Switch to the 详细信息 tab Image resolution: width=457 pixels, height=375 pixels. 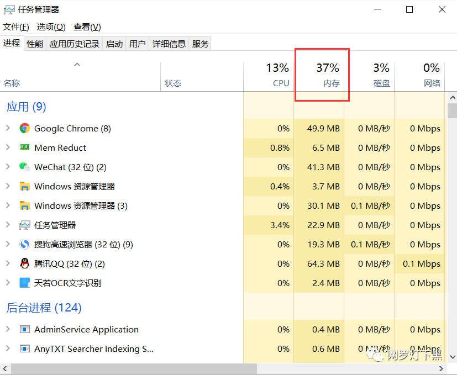pyautogui.click(x=169, y=44)
